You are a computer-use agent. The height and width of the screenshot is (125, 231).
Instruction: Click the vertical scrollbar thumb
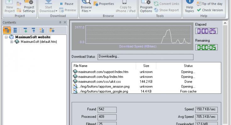(x=225, y=74)
